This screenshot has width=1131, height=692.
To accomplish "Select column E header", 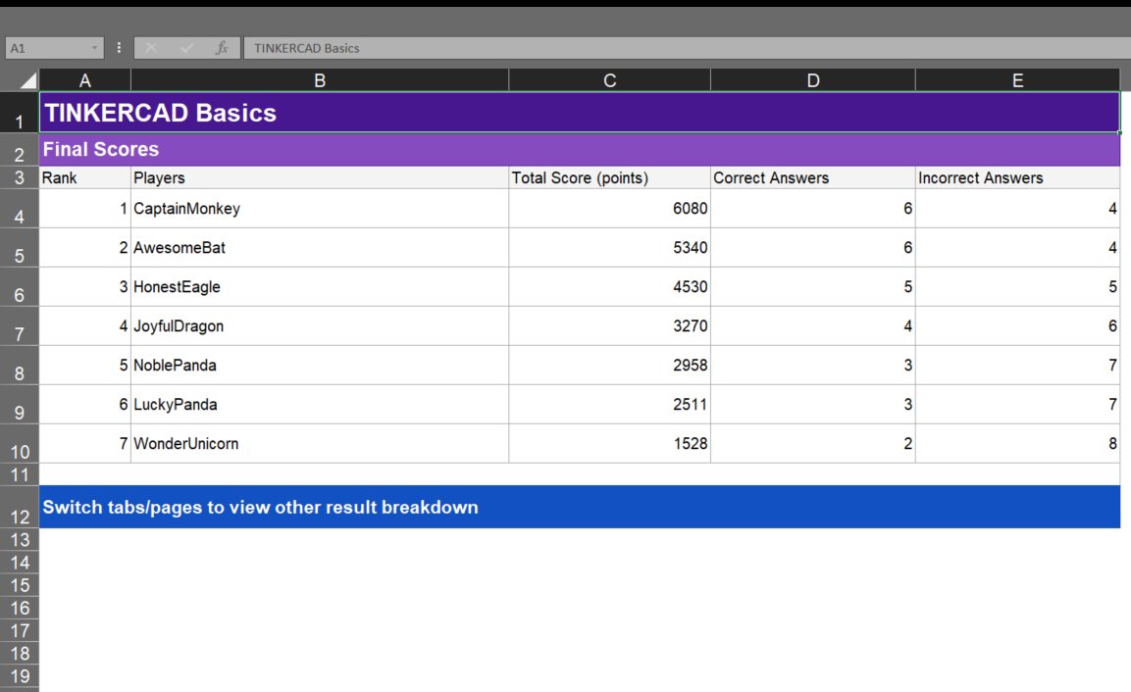I will (1018, 80).
